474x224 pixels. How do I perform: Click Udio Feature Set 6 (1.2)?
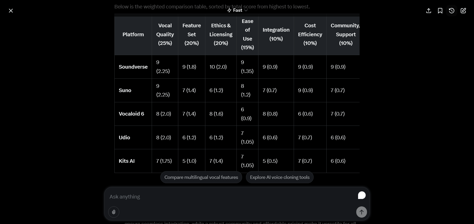[x=189, y=138]
